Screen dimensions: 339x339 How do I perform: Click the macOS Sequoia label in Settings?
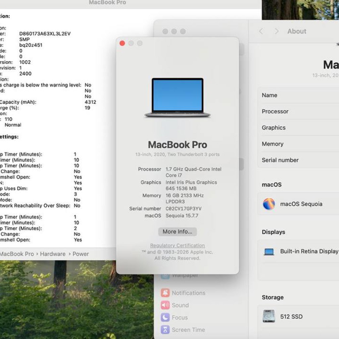301,204
